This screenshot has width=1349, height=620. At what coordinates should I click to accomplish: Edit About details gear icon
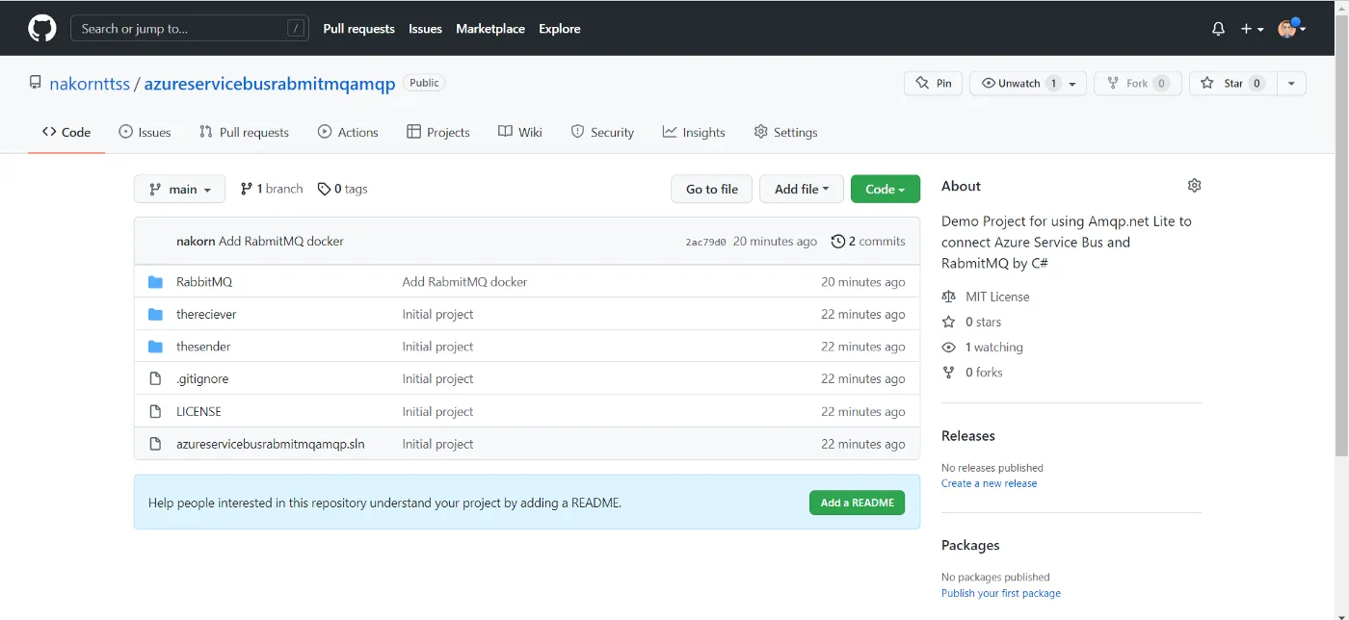click(x=1194, y=185)
